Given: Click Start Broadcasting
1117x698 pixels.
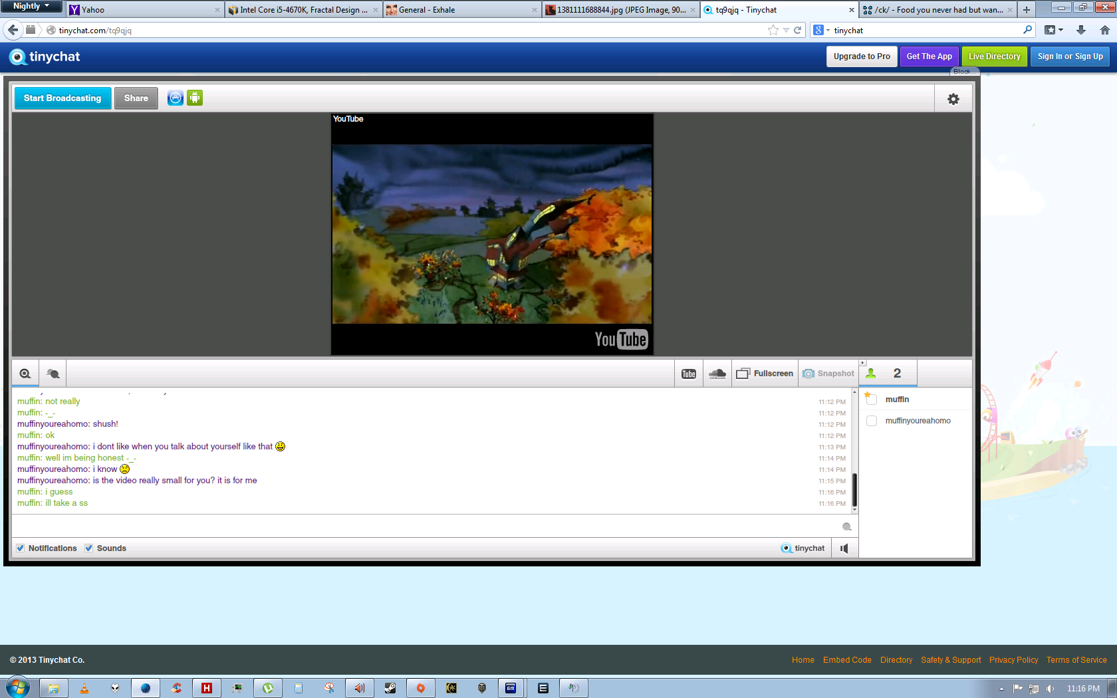Looking at the screenshot, I should pos(62,98).
